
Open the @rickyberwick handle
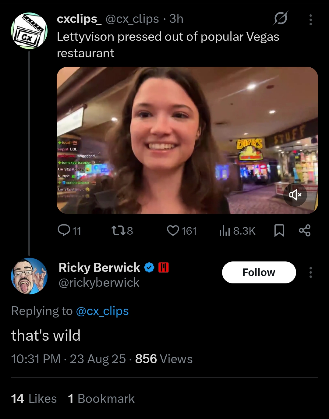point(99,283)
